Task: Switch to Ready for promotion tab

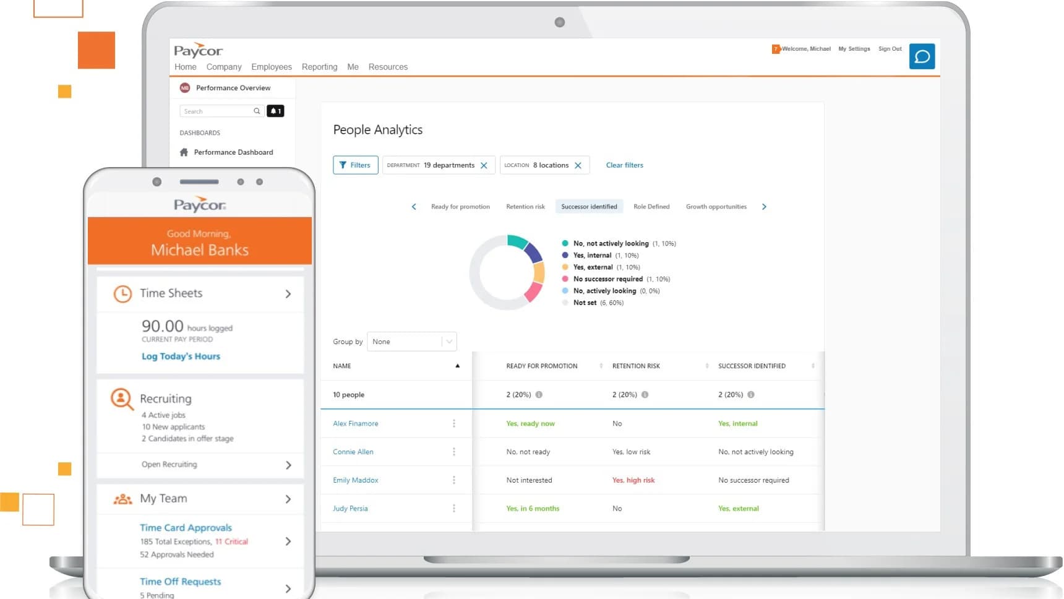Action: pyautogui.click(x=460, y=207)
